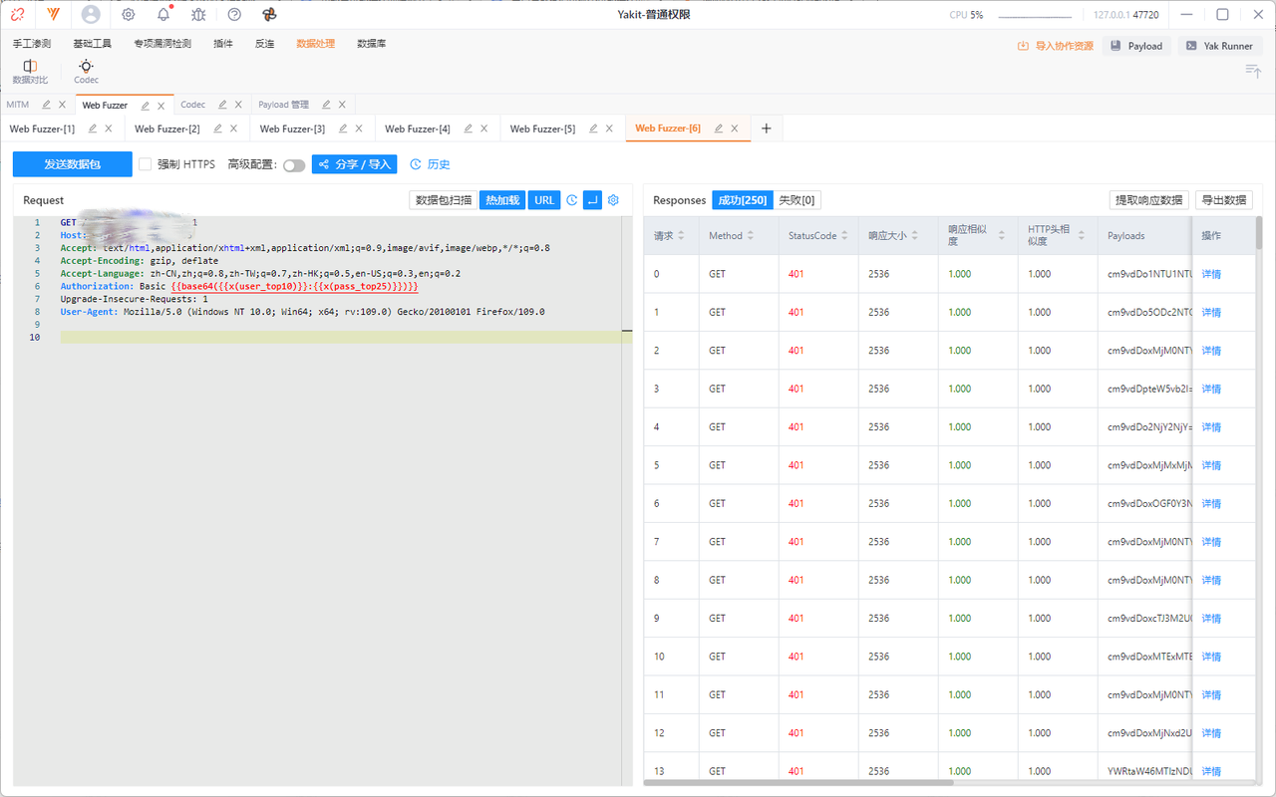Click the responses table vertical scrollbar
Image resolution: width=1276 pixels, height=797 pixels.
tap(1258, 232)
